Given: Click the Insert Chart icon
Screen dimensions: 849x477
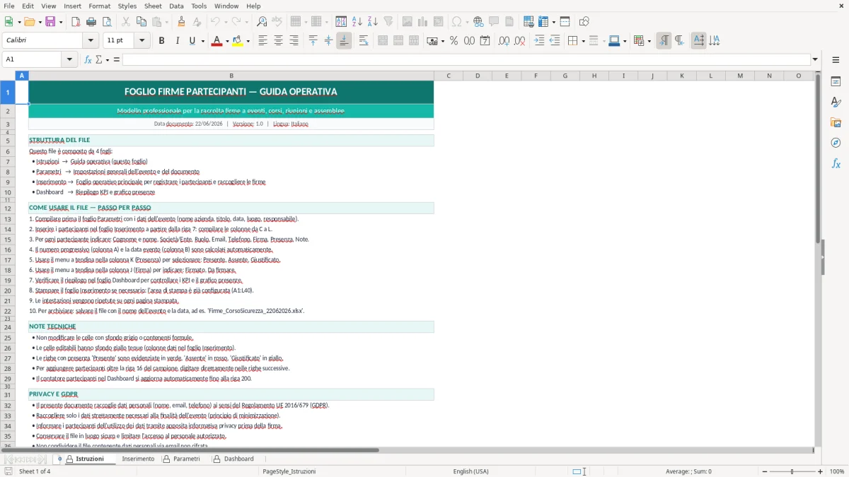Looking at the screenshot, I should [x=423, y=22].
